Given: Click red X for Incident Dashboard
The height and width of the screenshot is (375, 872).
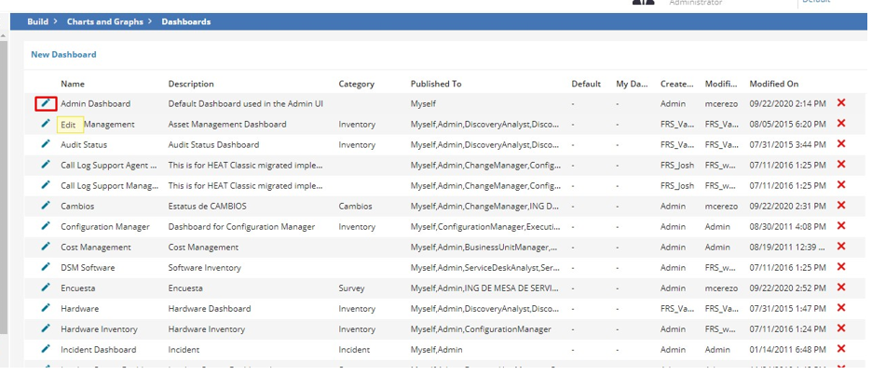Looking at the screenshot, I should (841, 349).
